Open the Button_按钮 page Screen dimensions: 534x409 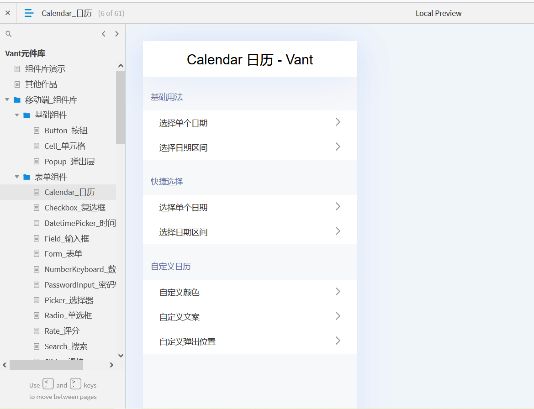(66, 131)
